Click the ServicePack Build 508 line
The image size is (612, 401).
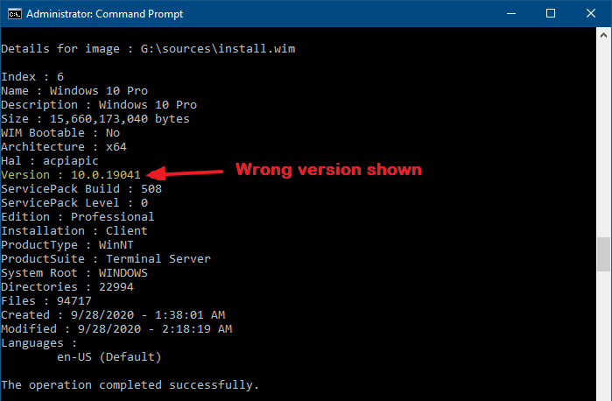(x=81, y=188)
